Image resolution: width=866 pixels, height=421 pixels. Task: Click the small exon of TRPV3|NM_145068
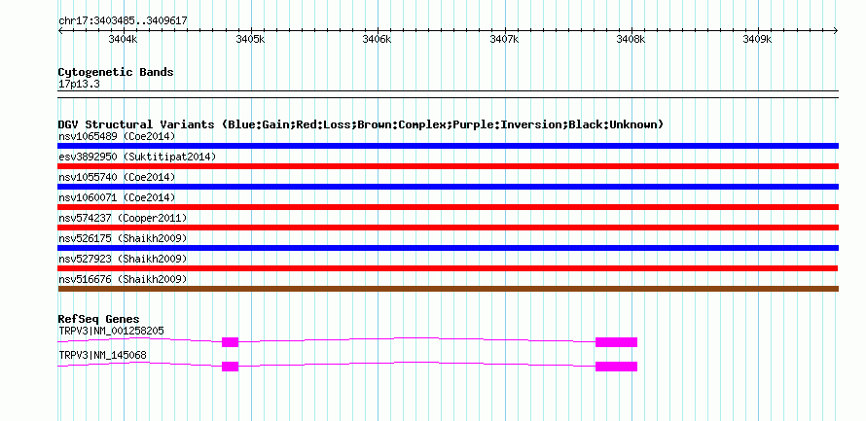[230, 367]
